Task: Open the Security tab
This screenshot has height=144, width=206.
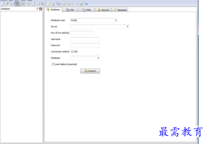Action: pyautogui.click(x=103, y=10)
